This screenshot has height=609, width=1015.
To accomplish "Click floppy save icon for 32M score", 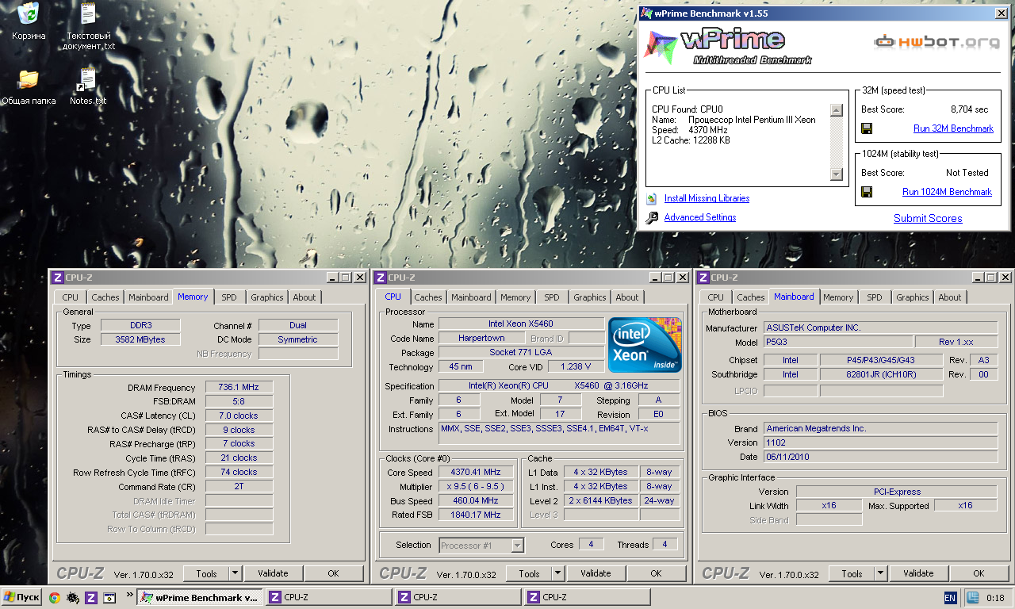I will coord(867,128).
